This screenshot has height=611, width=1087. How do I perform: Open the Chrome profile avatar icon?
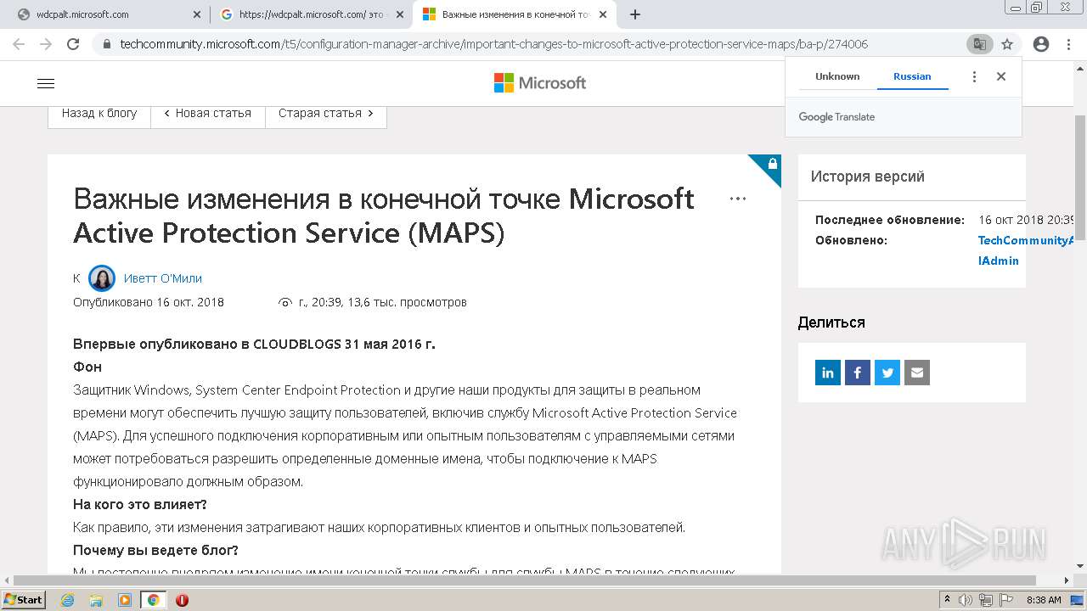[x=1041, y=44]
